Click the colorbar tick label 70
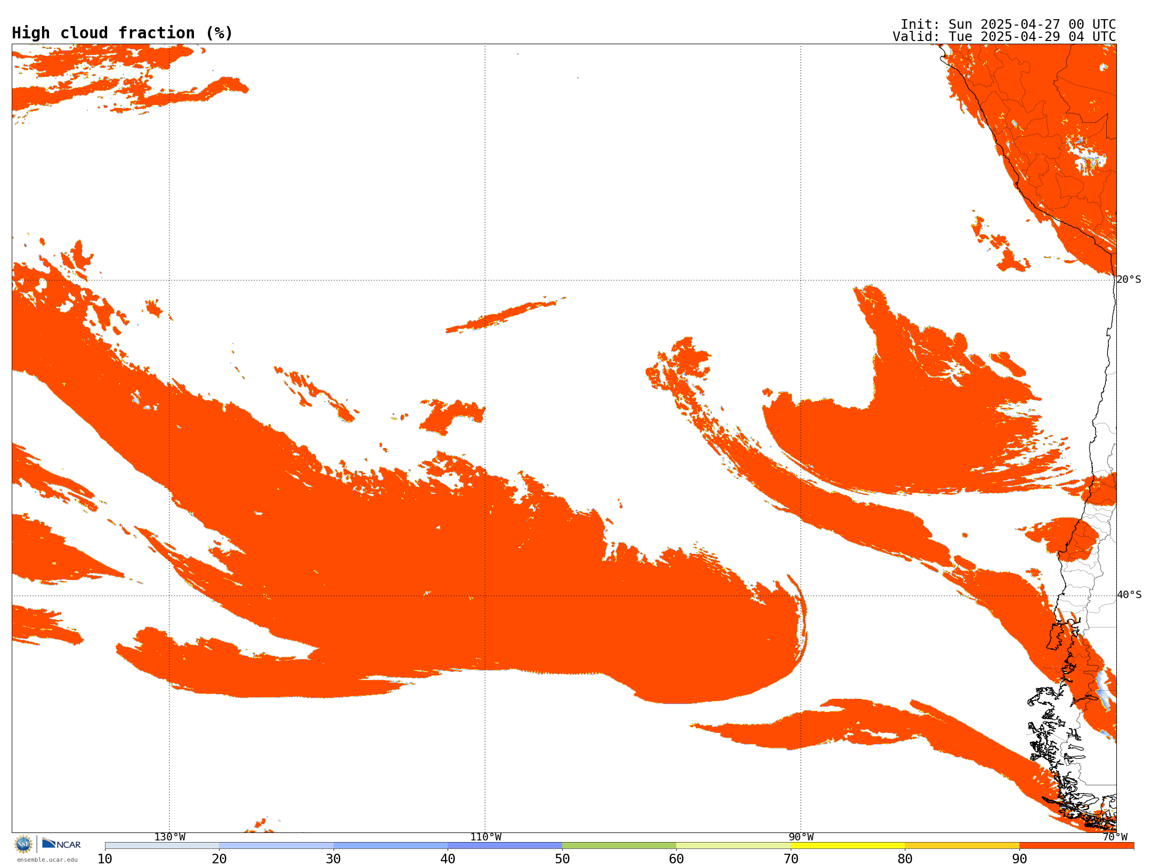 (x=791, y=859)
